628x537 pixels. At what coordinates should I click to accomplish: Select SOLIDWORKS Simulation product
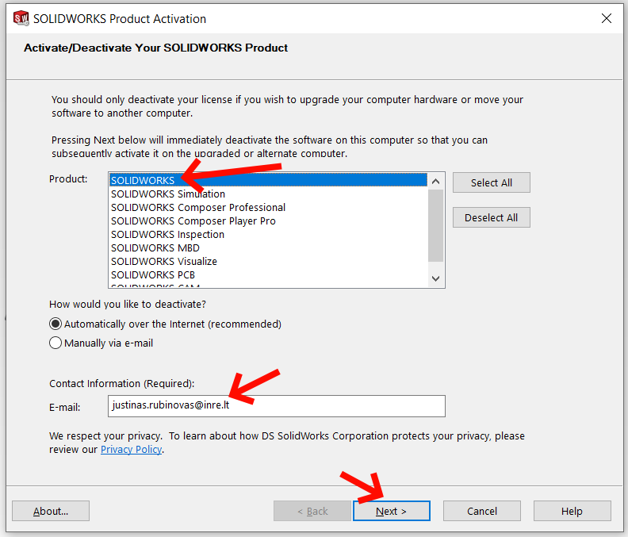tap(268, 194)
